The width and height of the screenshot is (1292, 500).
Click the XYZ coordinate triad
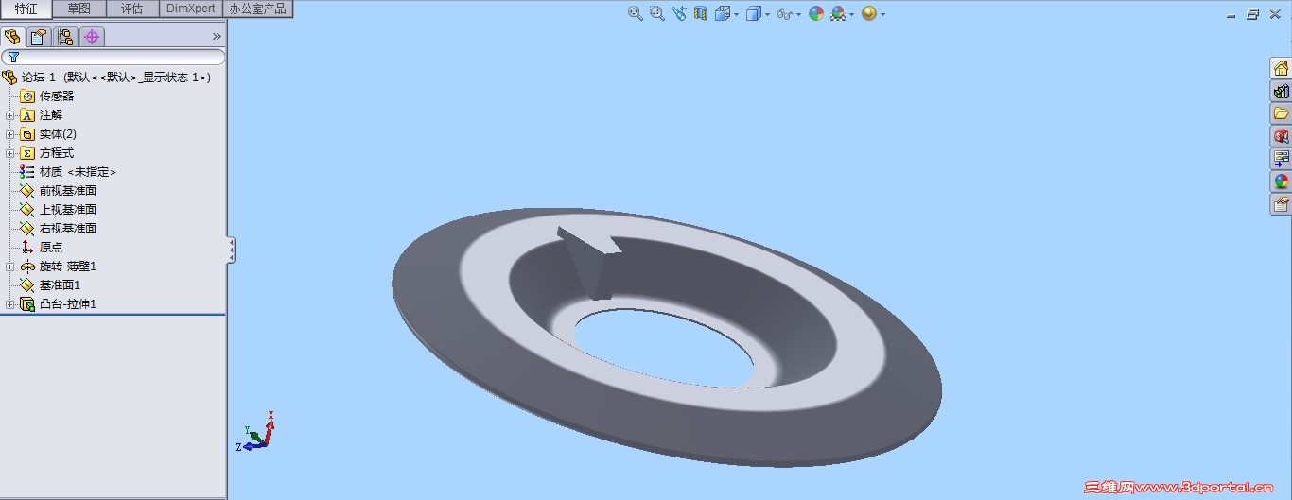255,431
